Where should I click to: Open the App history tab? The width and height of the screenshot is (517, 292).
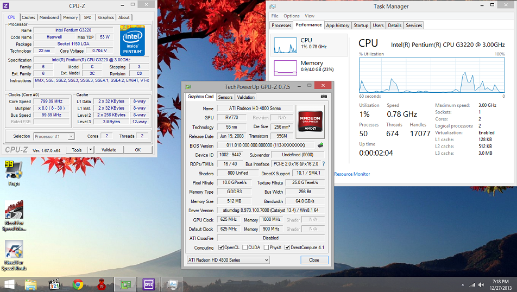tap(338, 26)
